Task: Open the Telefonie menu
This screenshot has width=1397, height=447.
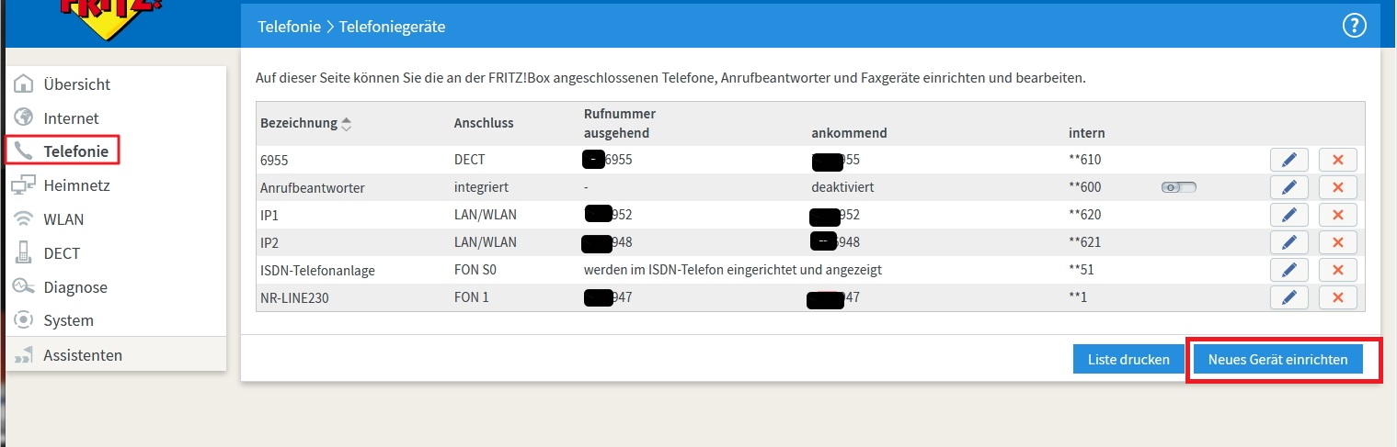Action: 75,151
